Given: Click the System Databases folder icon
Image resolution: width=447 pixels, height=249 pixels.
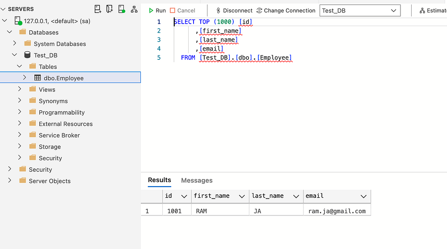Looking at the screenshot, I should click(28, 43).
